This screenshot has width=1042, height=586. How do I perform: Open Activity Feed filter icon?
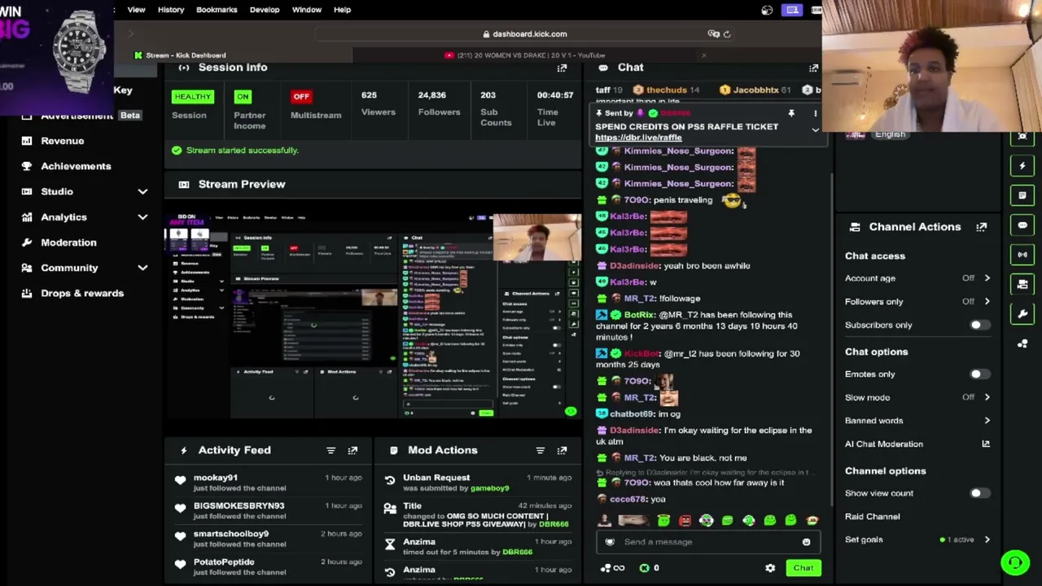point(331,450)
